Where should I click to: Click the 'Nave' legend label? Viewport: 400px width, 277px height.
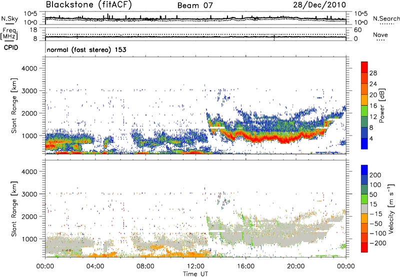(380, 35)
